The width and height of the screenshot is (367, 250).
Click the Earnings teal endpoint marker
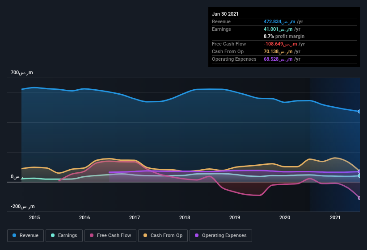point(359,176)
